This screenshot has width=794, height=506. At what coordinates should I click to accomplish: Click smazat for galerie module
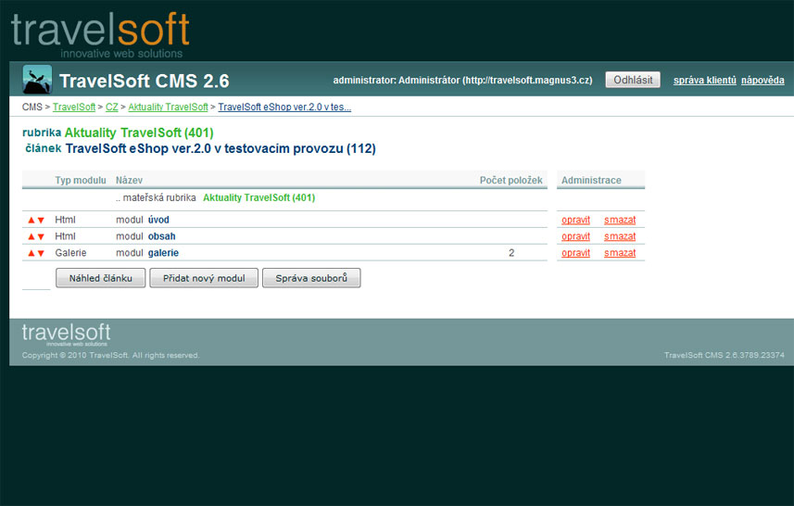pyautogui.click(x=620, y=253)
